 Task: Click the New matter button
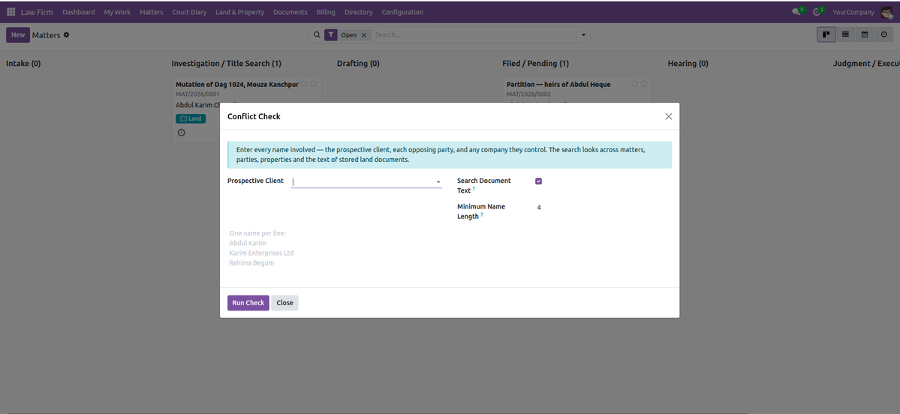[x=18, y=35]
